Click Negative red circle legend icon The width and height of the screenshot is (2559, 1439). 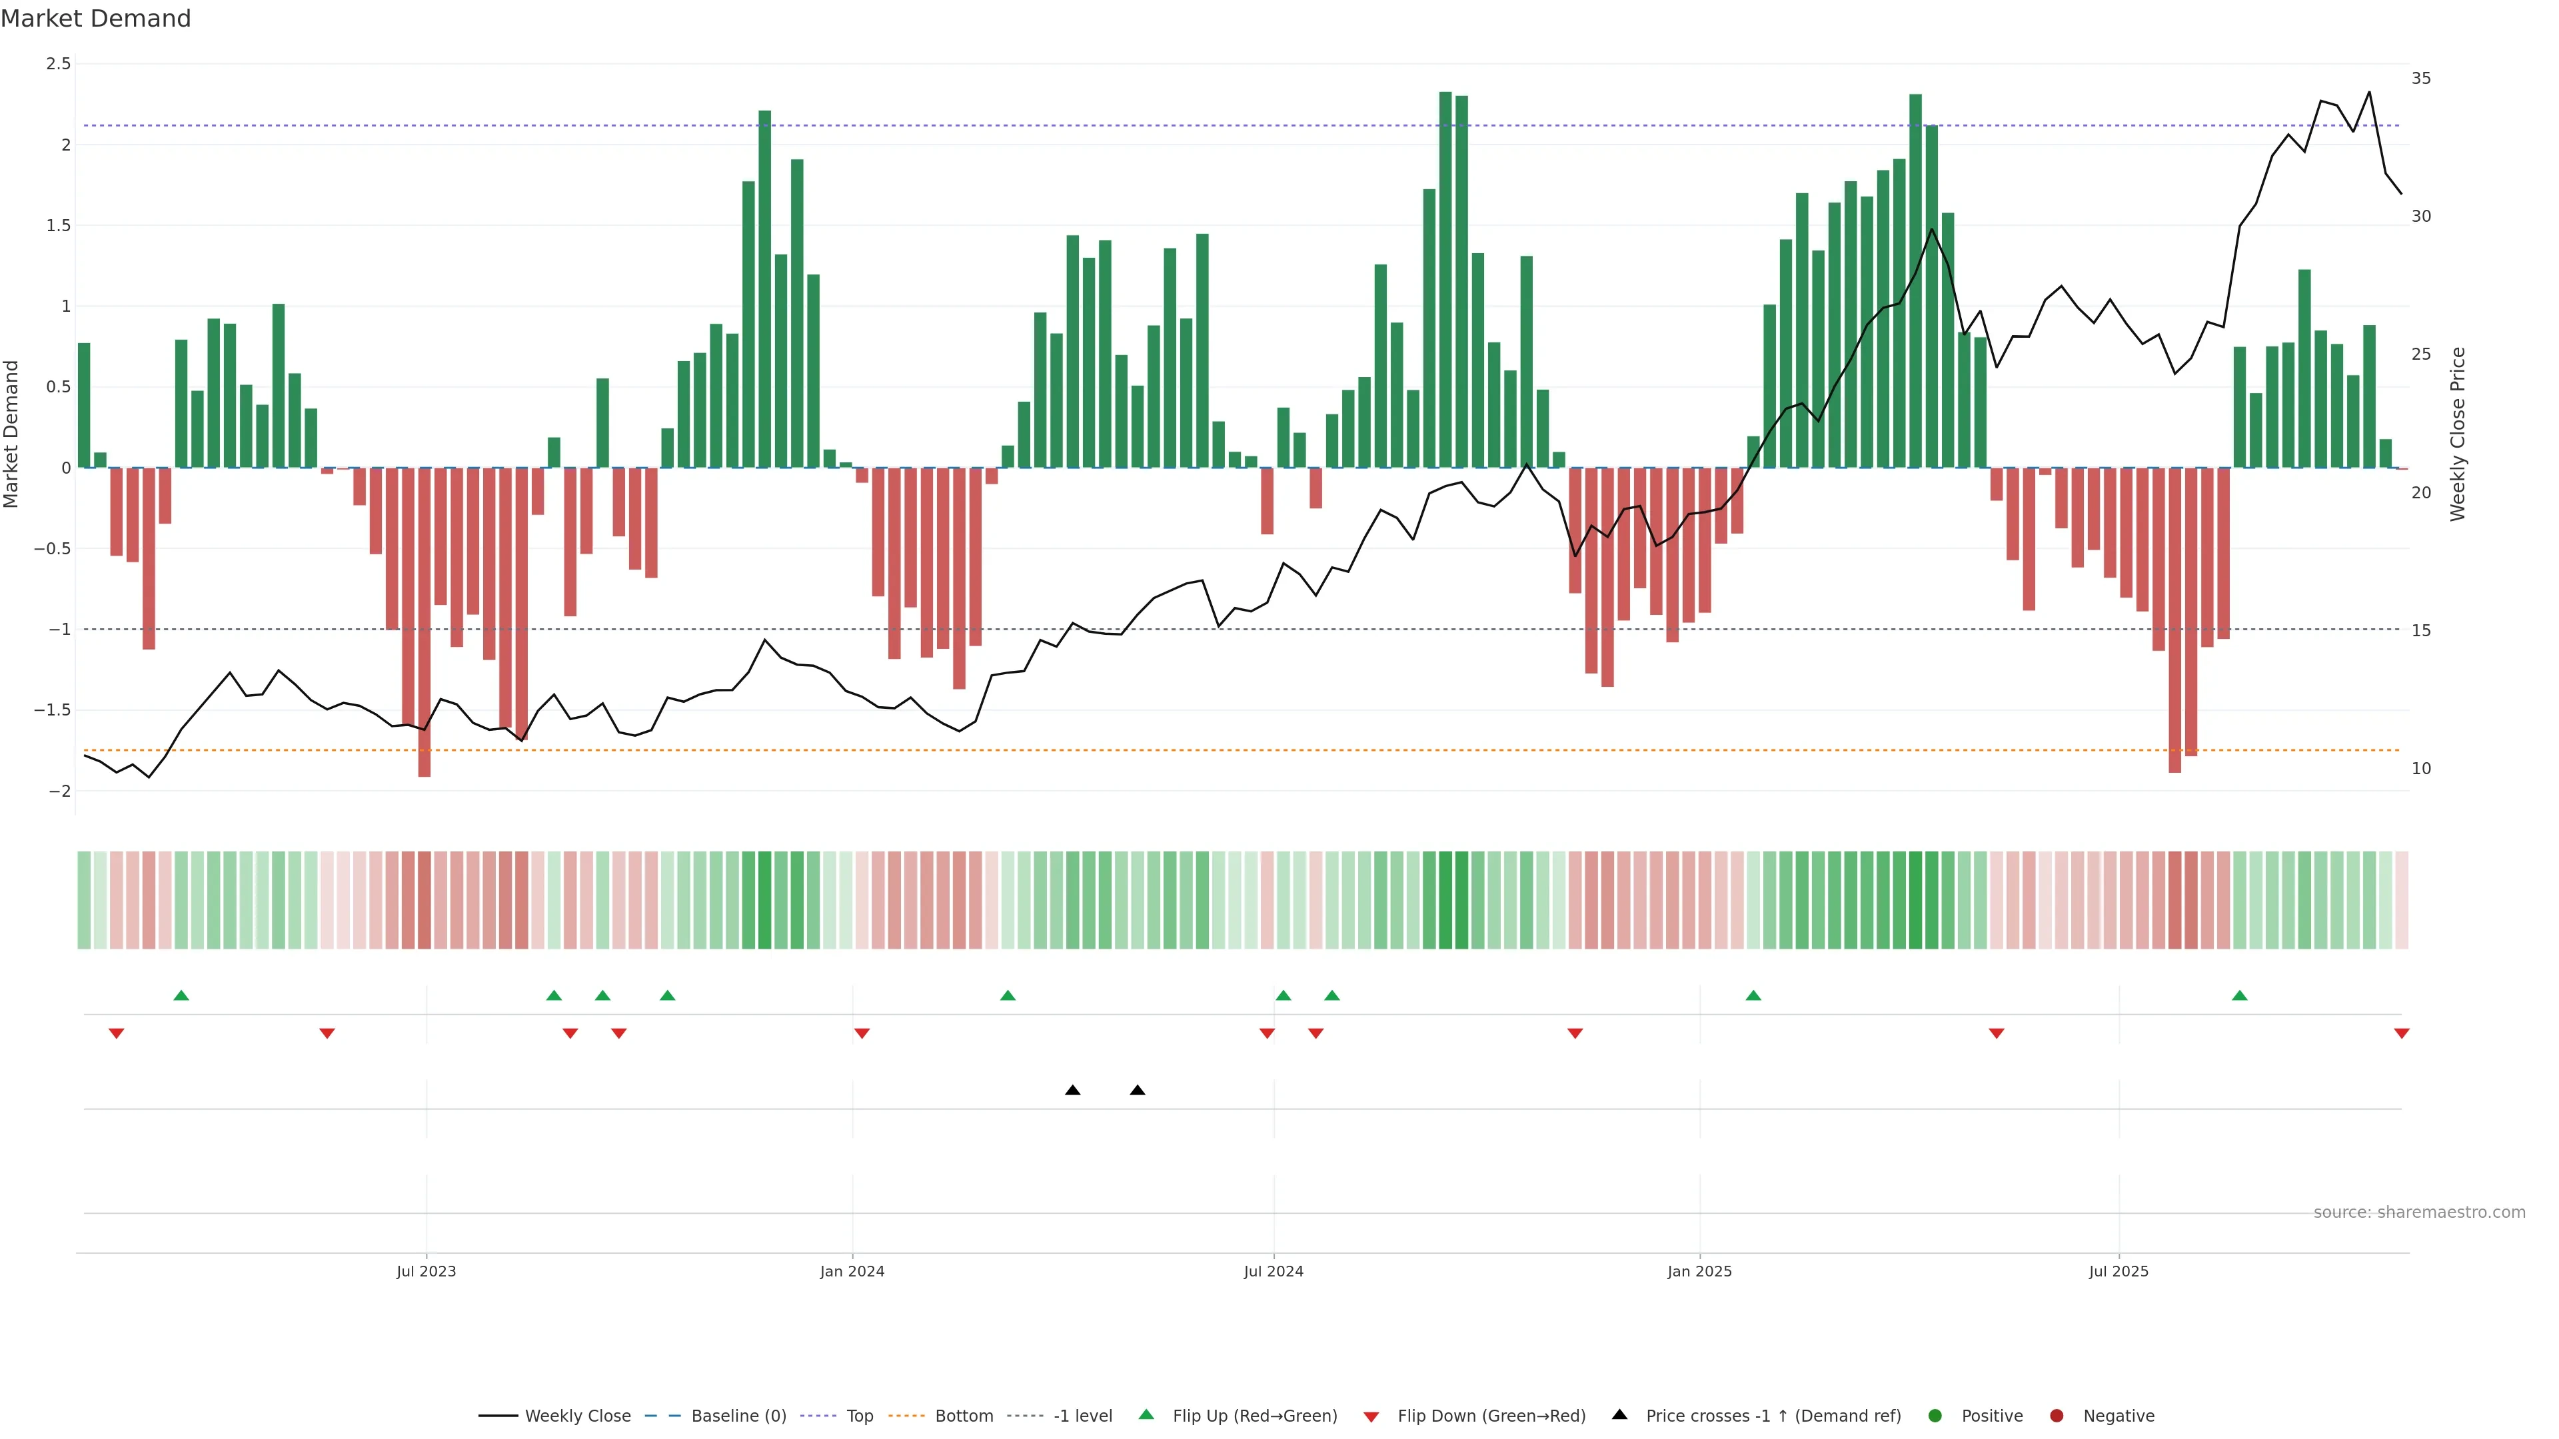point(2057,1415)
